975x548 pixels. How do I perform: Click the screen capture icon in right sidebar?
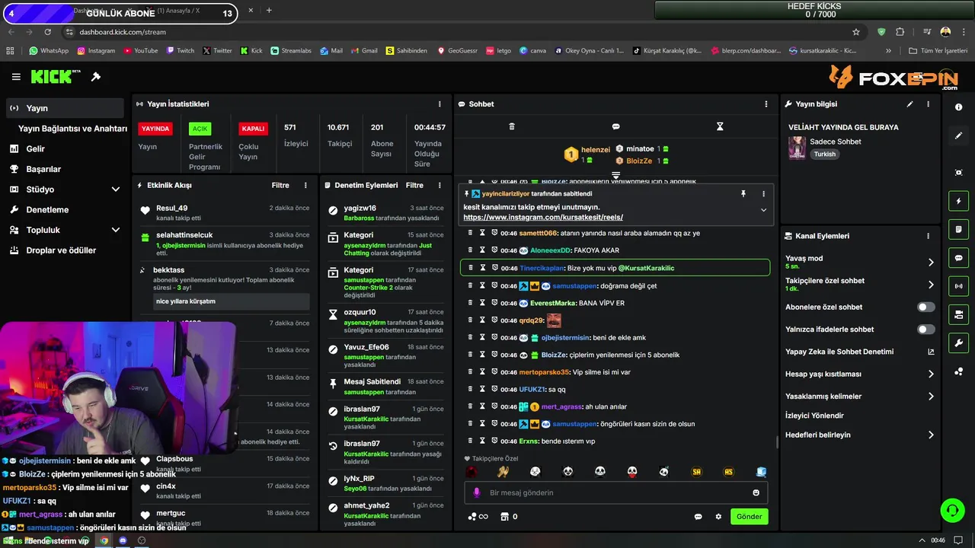tap(958, 173)
